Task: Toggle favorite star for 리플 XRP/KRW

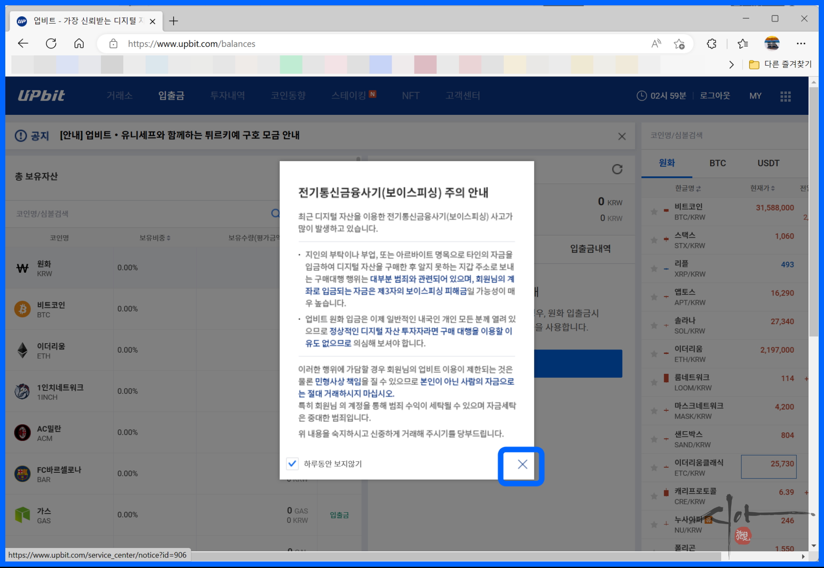Action: 654,269
